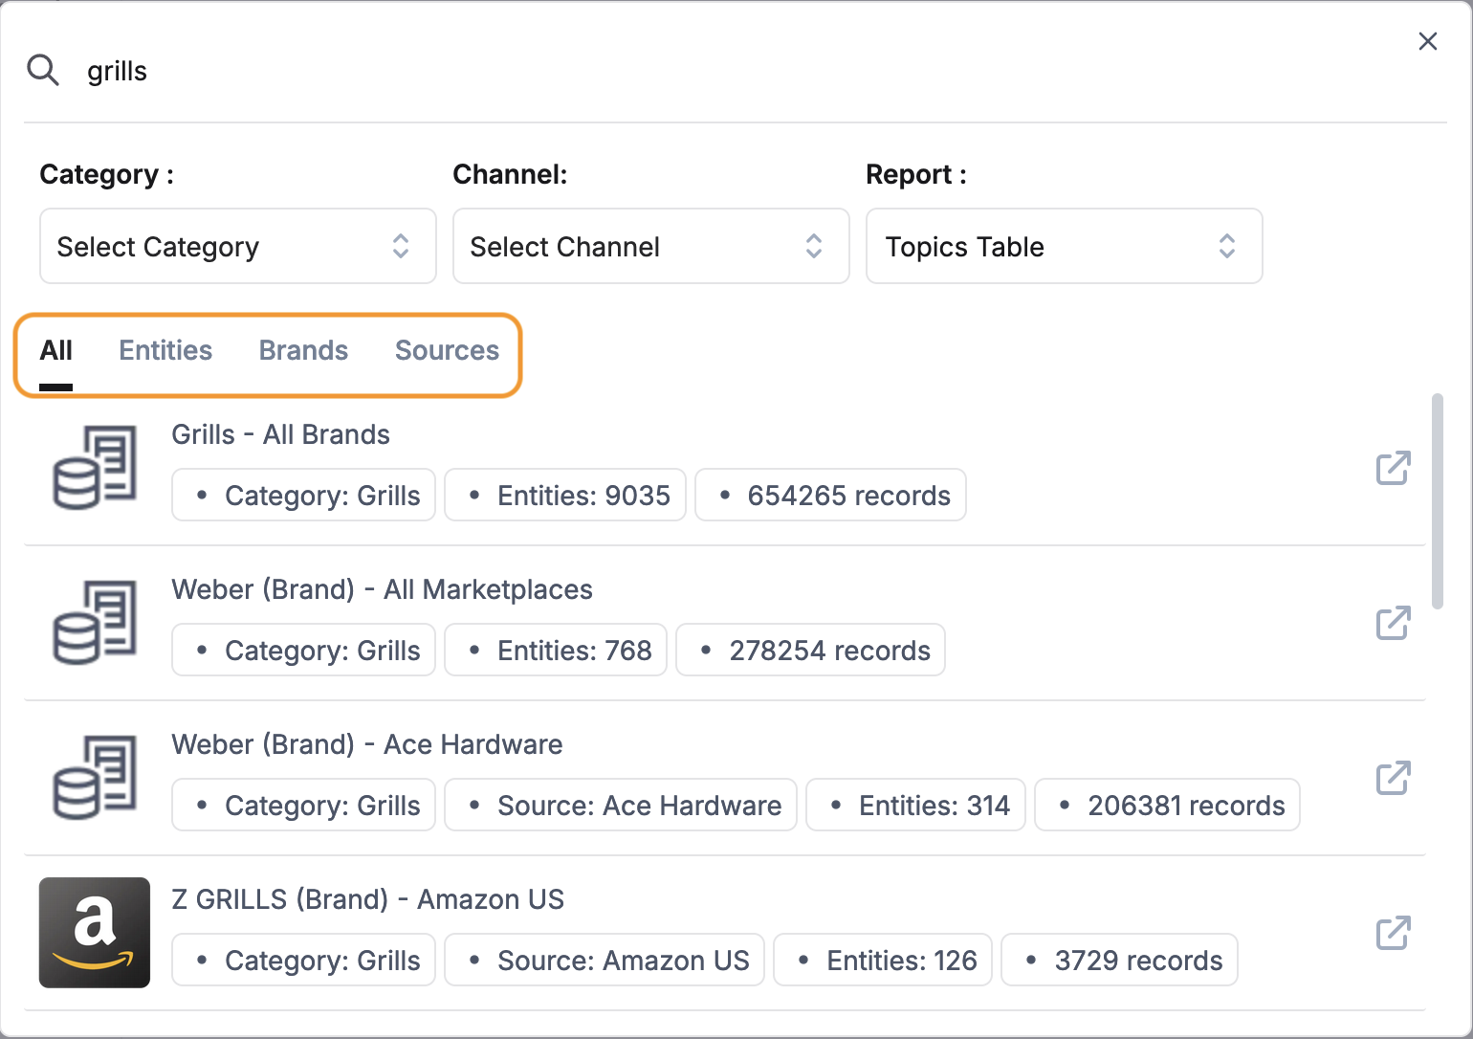The image size is (1473, 1039).
Task: Click the results list vertical scrollbar
Action: [x=1437, y=500]
